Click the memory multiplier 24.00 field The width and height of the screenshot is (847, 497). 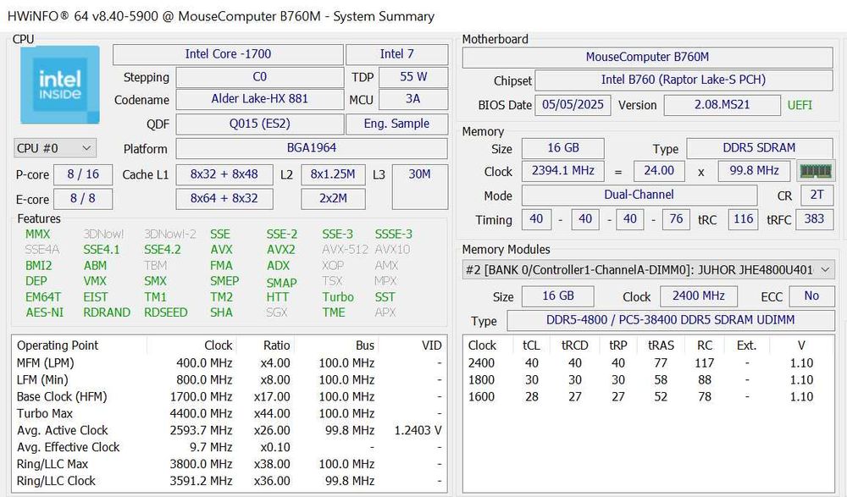tap(659, 171)
